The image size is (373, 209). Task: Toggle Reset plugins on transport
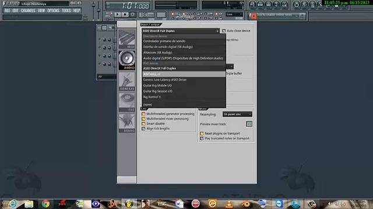(202, 134)
